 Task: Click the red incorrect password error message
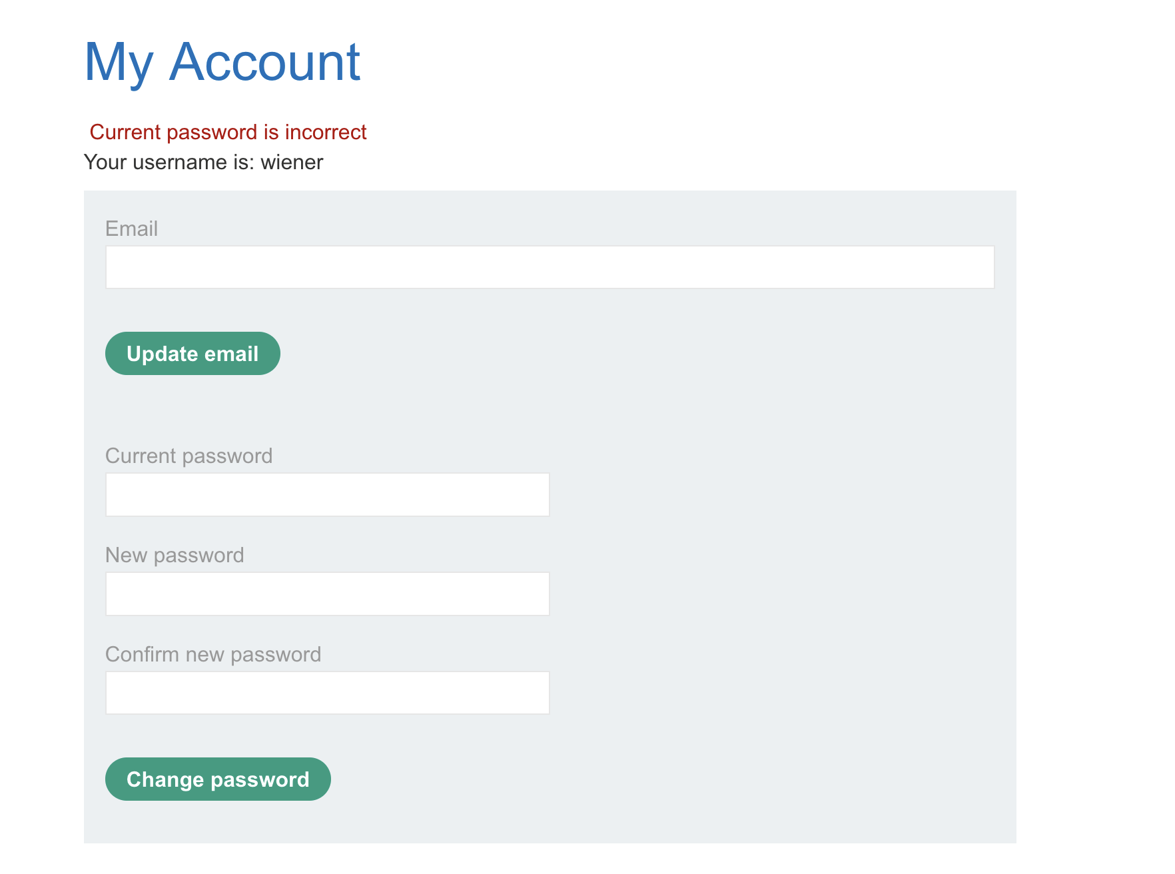228,132
